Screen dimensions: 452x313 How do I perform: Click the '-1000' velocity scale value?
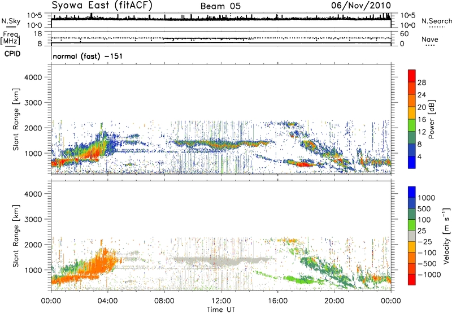point(429,275)
